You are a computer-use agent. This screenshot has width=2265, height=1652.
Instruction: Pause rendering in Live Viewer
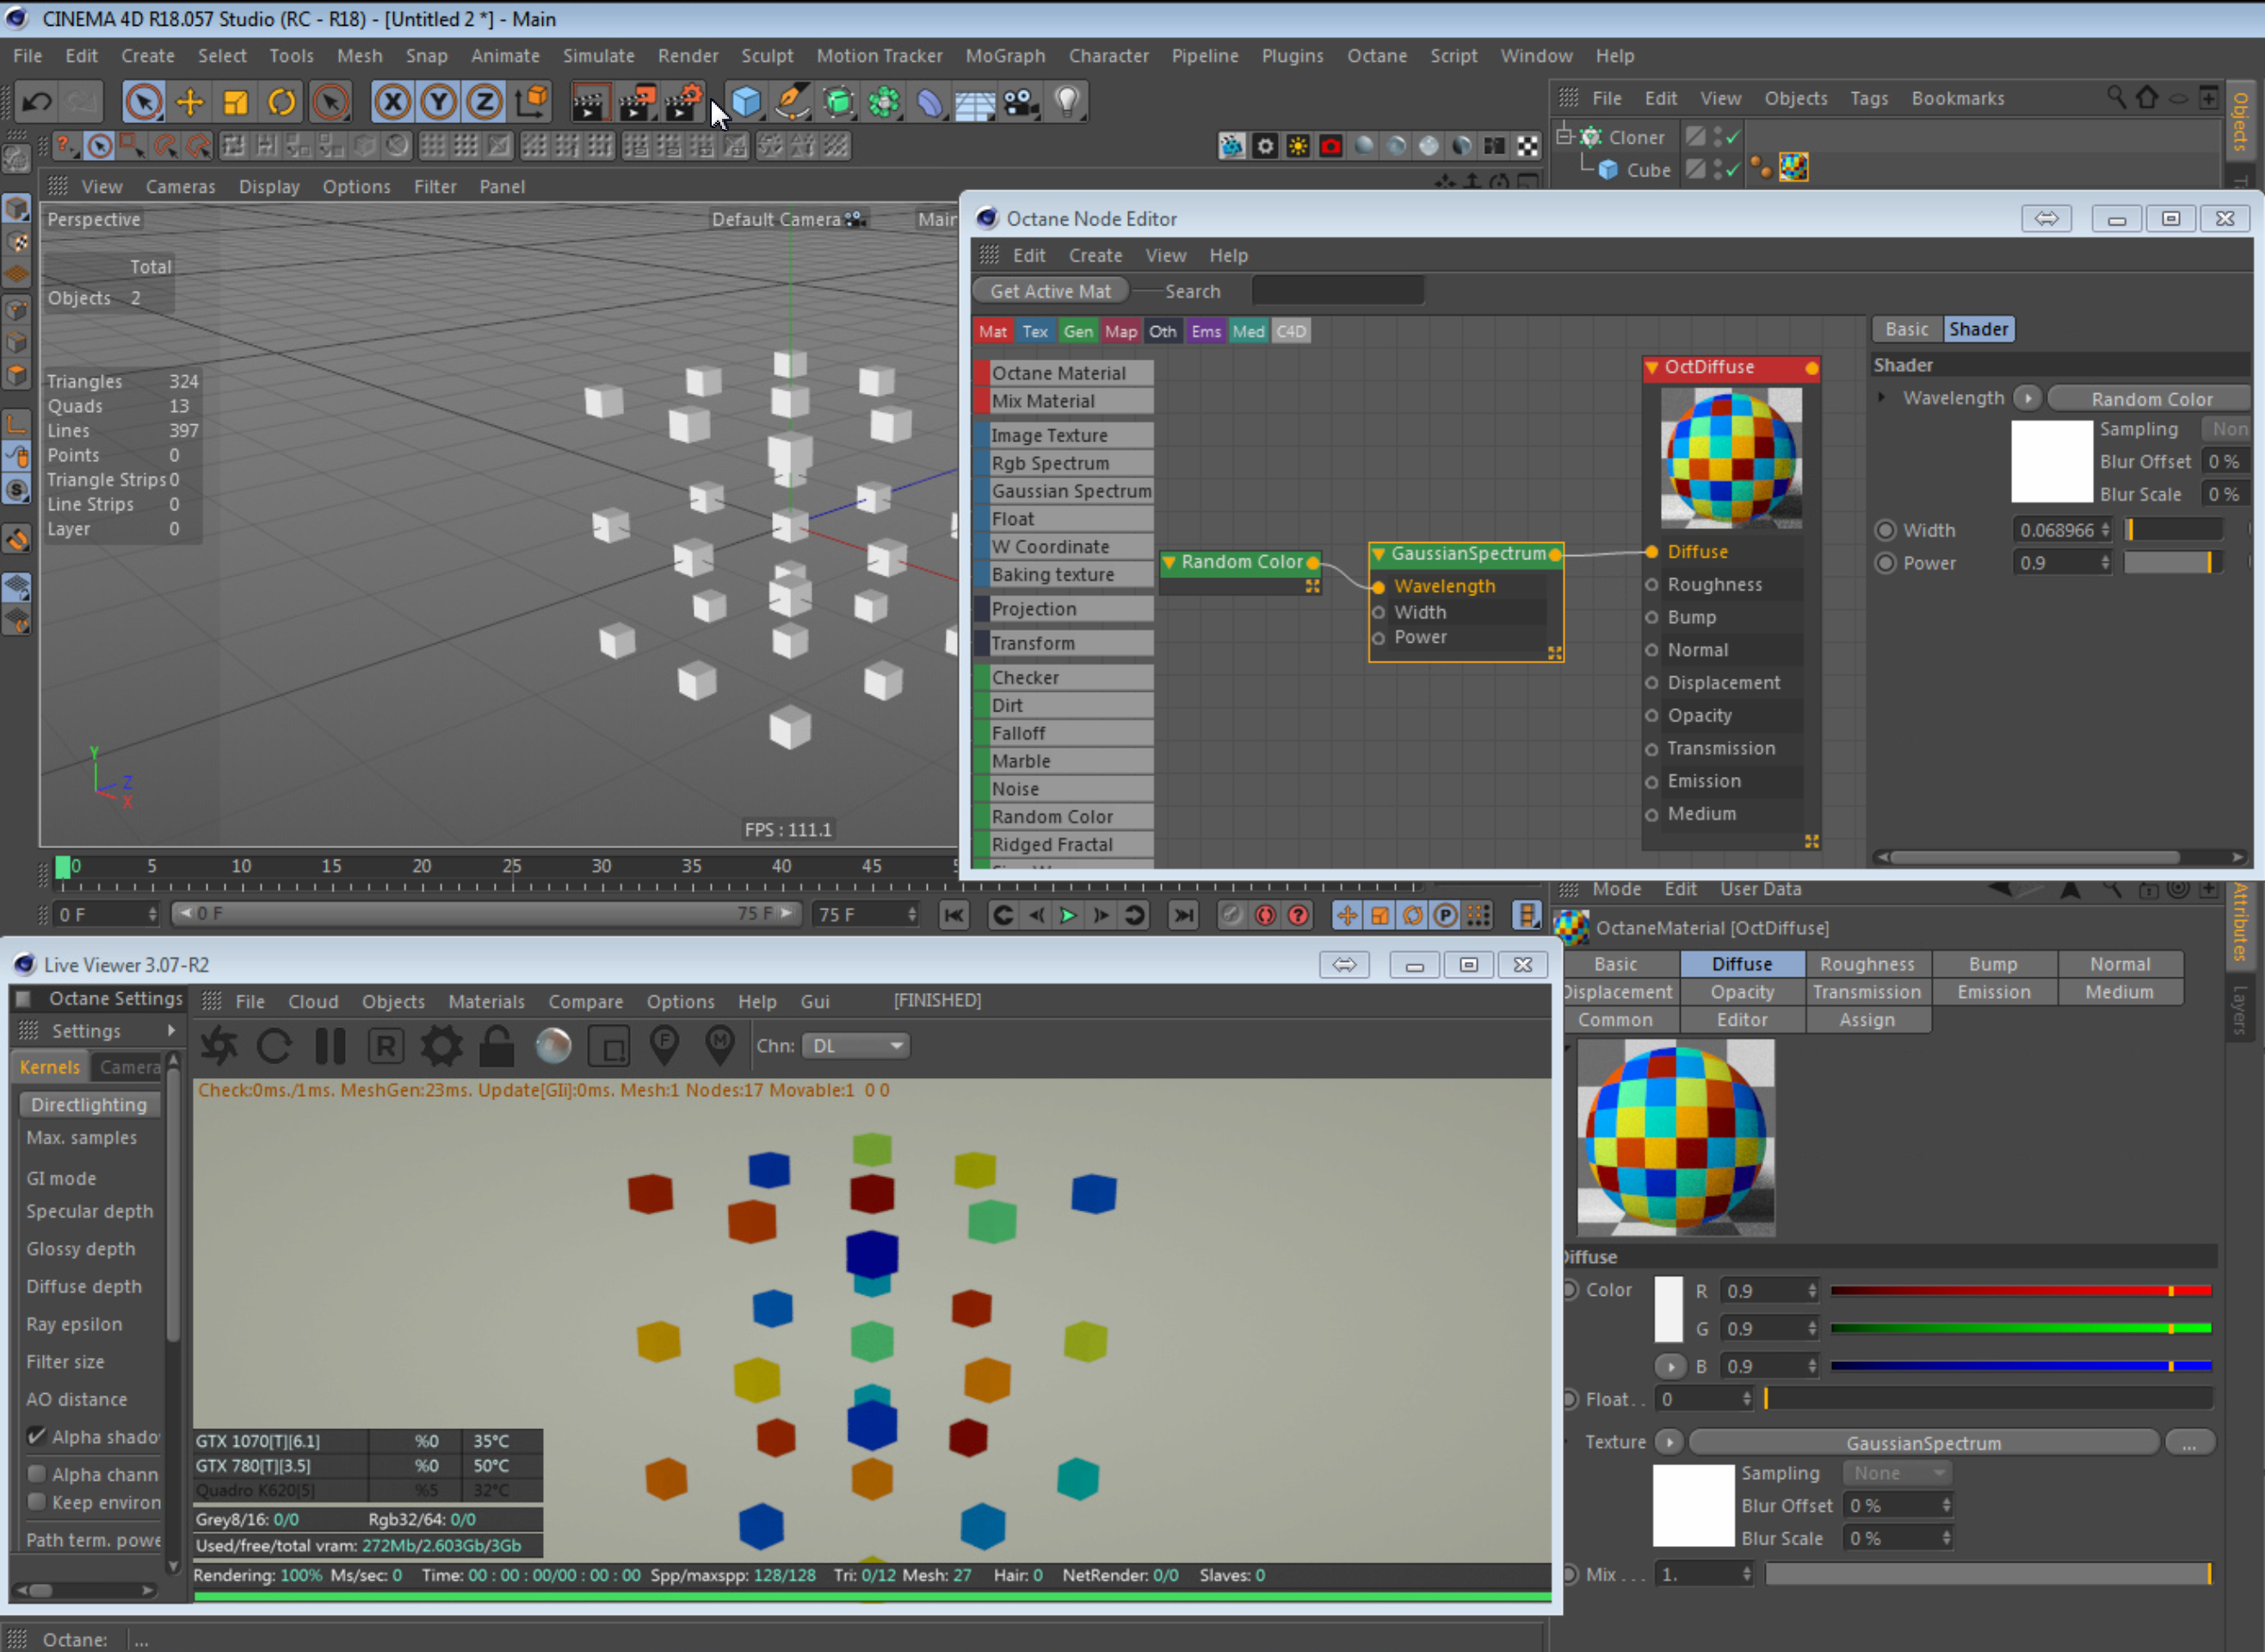tap(330, 1046)
